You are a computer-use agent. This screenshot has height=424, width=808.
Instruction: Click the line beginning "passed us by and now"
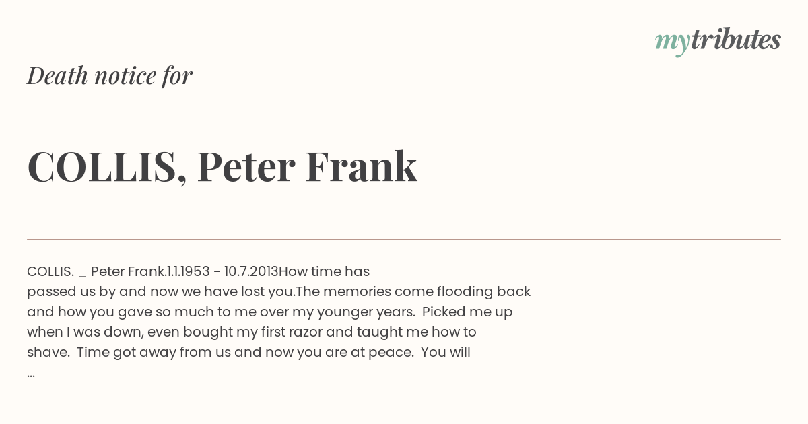tap(279, 292)
